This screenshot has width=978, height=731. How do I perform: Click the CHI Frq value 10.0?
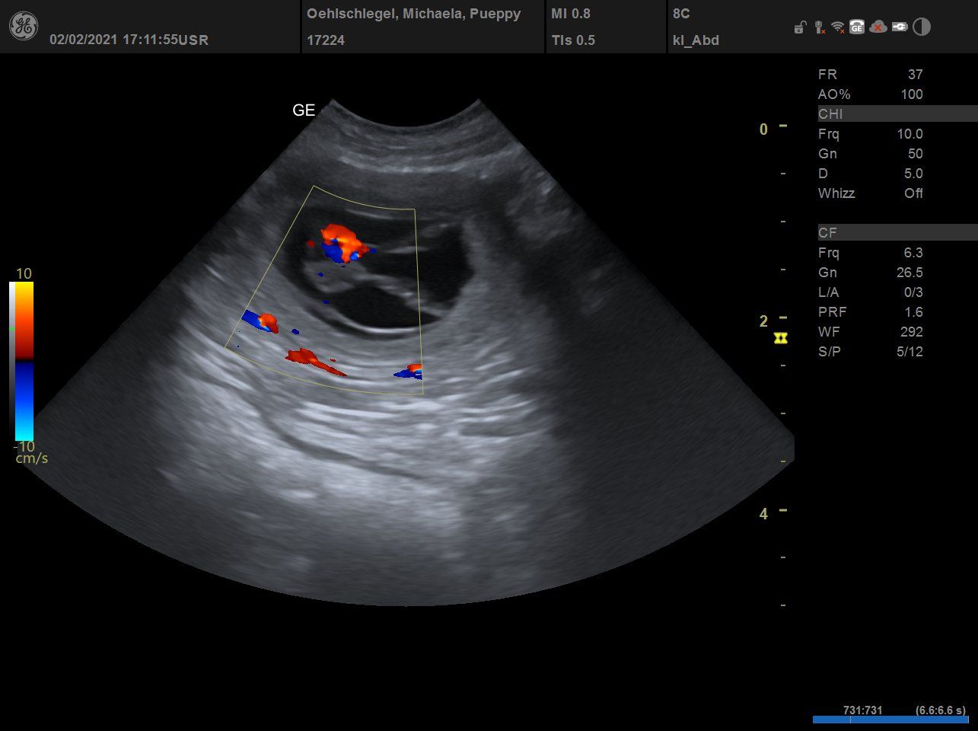pyautogui.click(x=910, y=134)
